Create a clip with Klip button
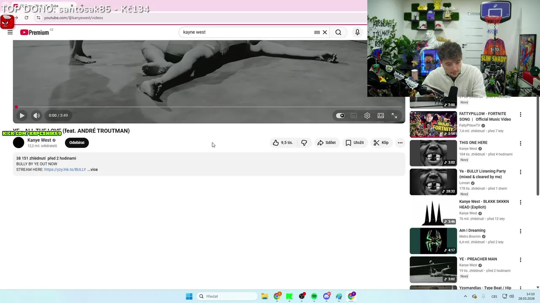Image resolution: width=540 pixels, height=303 pixels. coord(381,143)
